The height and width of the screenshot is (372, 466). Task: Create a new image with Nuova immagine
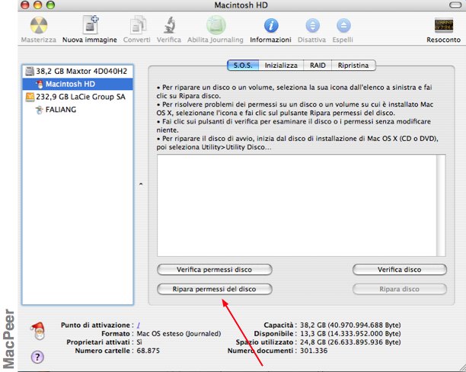90,25
